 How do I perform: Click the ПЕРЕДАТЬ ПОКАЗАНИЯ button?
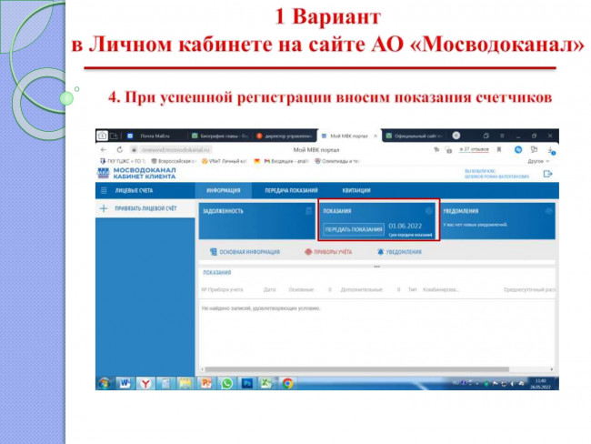354,229
